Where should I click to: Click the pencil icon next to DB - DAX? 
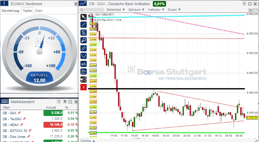(19, 113)
